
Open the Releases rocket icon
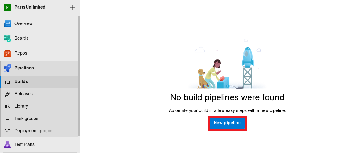7,94
